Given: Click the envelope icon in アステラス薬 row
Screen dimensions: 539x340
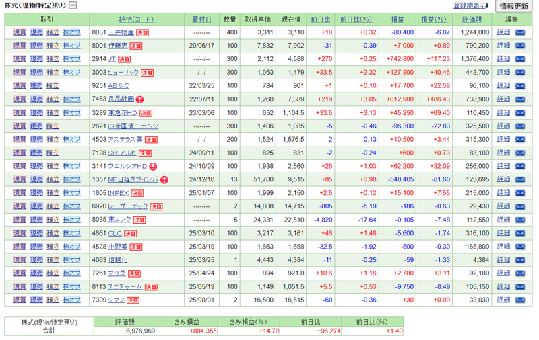Looking at the screenshot, I should [520, 140].
